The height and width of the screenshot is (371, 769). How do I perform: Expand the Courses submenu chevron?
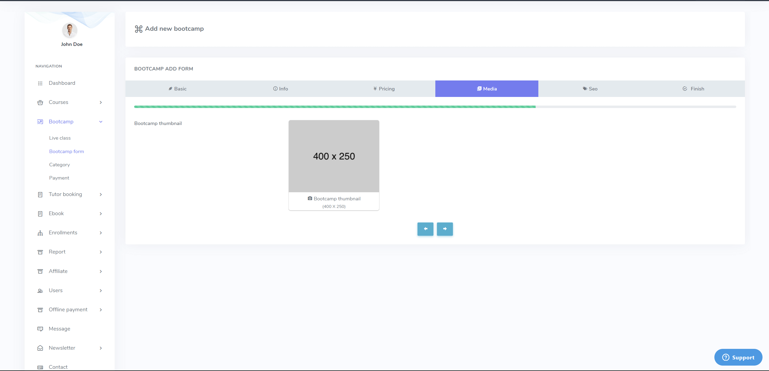(101, 103)
